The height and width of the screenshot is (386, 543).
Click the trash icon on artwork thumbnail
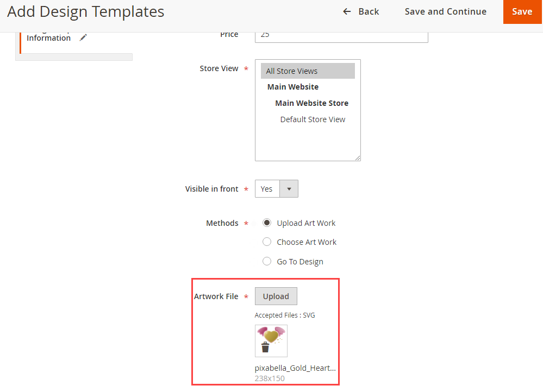pos(265,347)
